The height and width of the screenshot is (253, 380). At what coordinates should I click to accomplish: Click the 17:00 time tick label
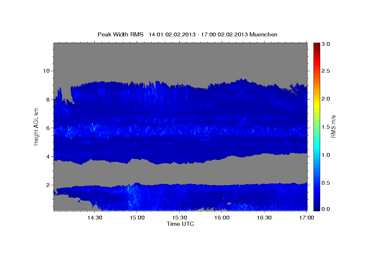307,218
